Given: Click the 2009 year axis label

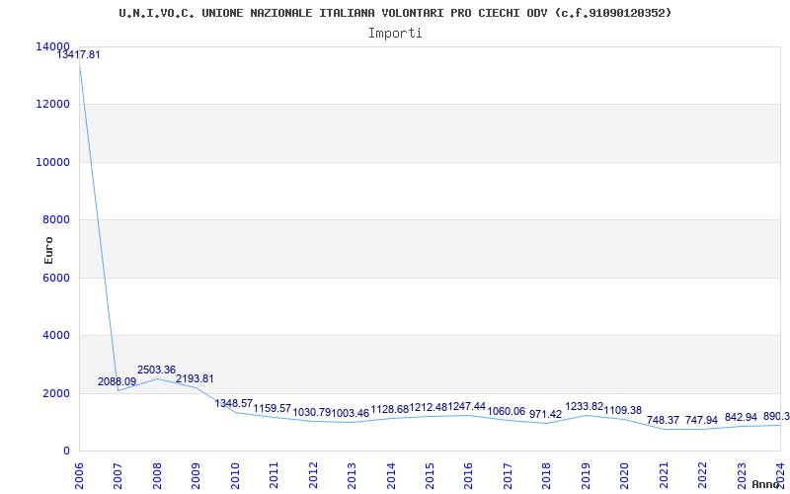Looking at the screenshot, I should pos(196,476).
